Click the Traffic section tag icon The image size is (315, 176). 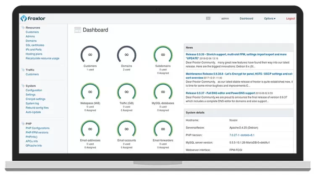(x=23, y=70)
